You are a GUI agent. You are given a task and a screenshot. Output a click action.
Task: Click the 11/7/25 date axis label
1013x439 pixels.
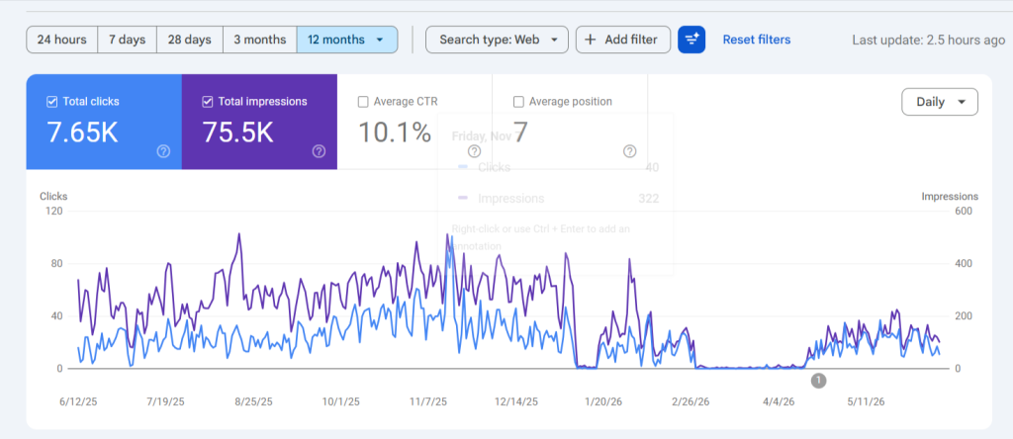click(429, 400)
